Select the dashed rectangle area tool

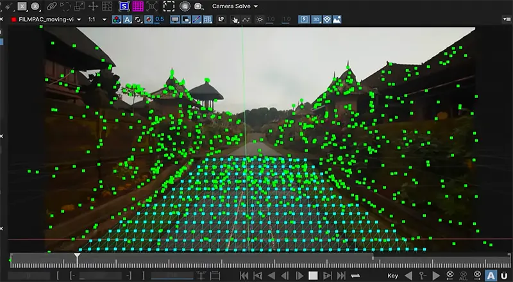point(169,6)
